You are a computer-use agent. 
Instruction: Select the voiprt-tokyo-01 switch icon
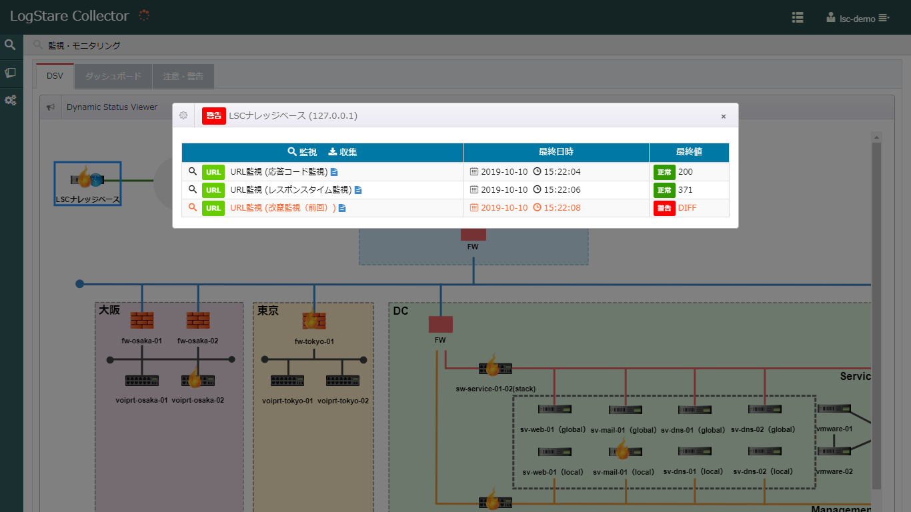point(287,381)
